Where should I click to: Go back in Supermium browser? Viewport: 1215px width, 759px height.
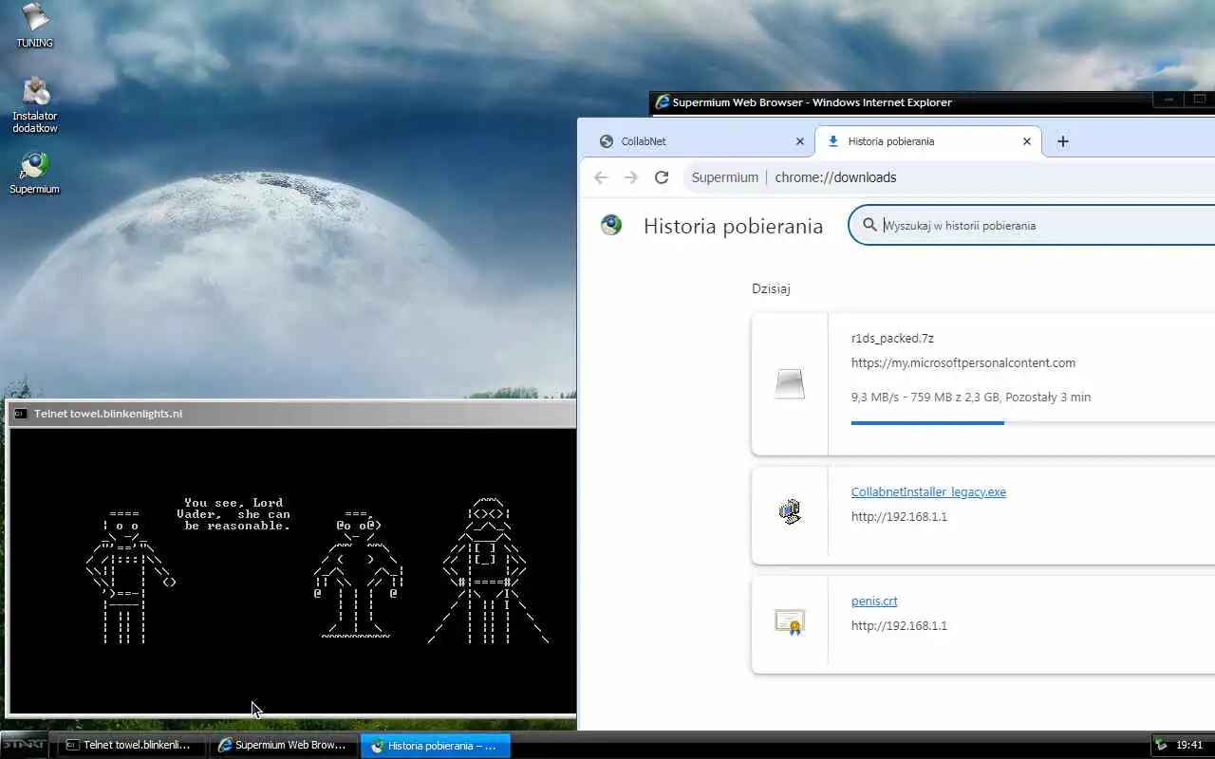point(600,177)
